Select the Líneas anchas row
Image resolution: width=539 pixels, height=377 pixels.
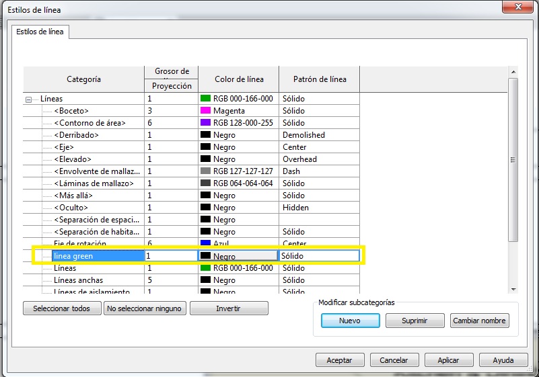78,280
